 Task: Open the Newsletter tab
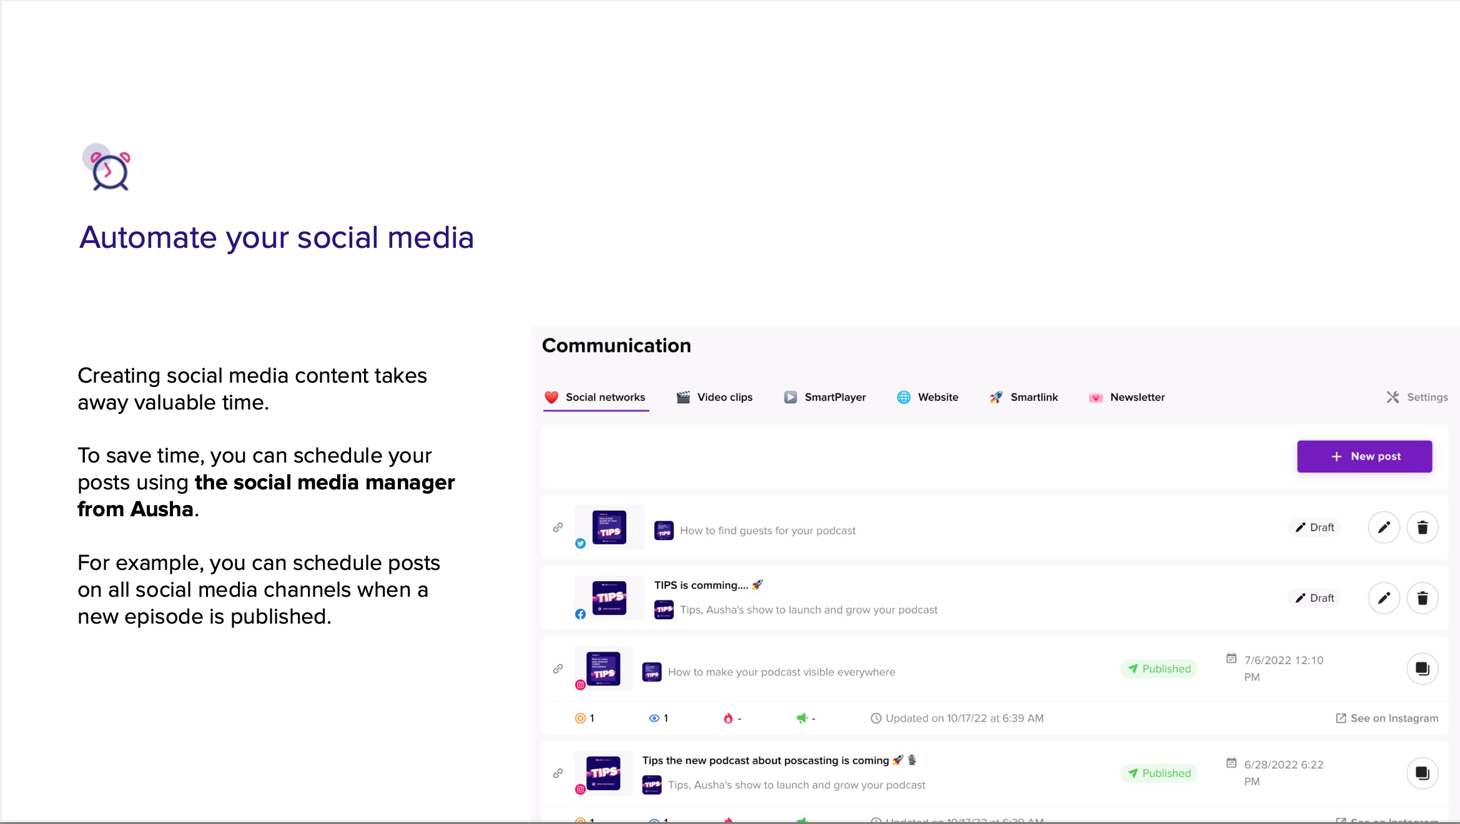click(1127, 397)
